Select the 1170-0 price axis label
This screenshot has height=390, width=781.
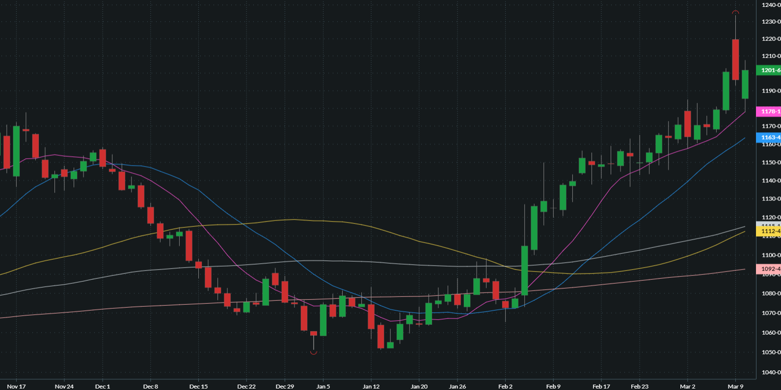click(771, 126)
